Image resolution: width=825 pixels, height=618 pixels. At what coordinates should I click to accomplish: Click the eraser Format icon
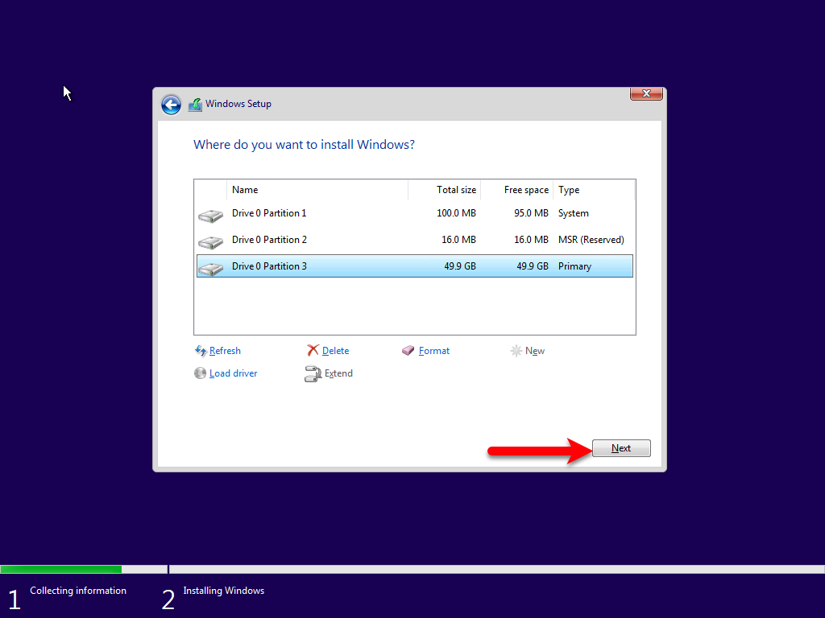tap(408, 351)
